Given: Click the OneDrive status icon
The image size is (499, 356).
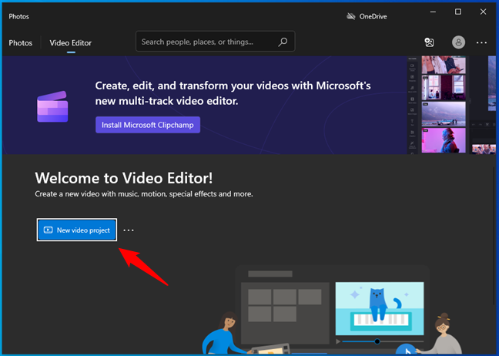Looking at the screenshot, I should pyautogui.click(x=350, y=16).
